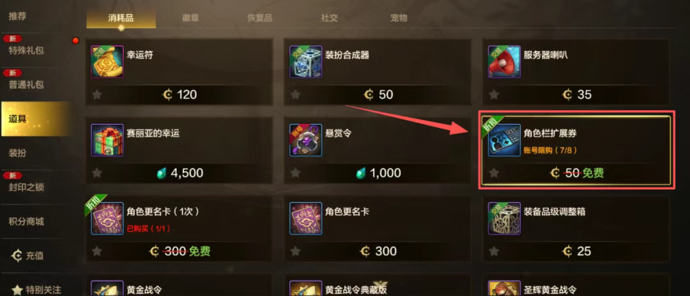The image size is (690, 296).
Task: Toggle favorite star on 悬赏令
Action: [296, 173]
